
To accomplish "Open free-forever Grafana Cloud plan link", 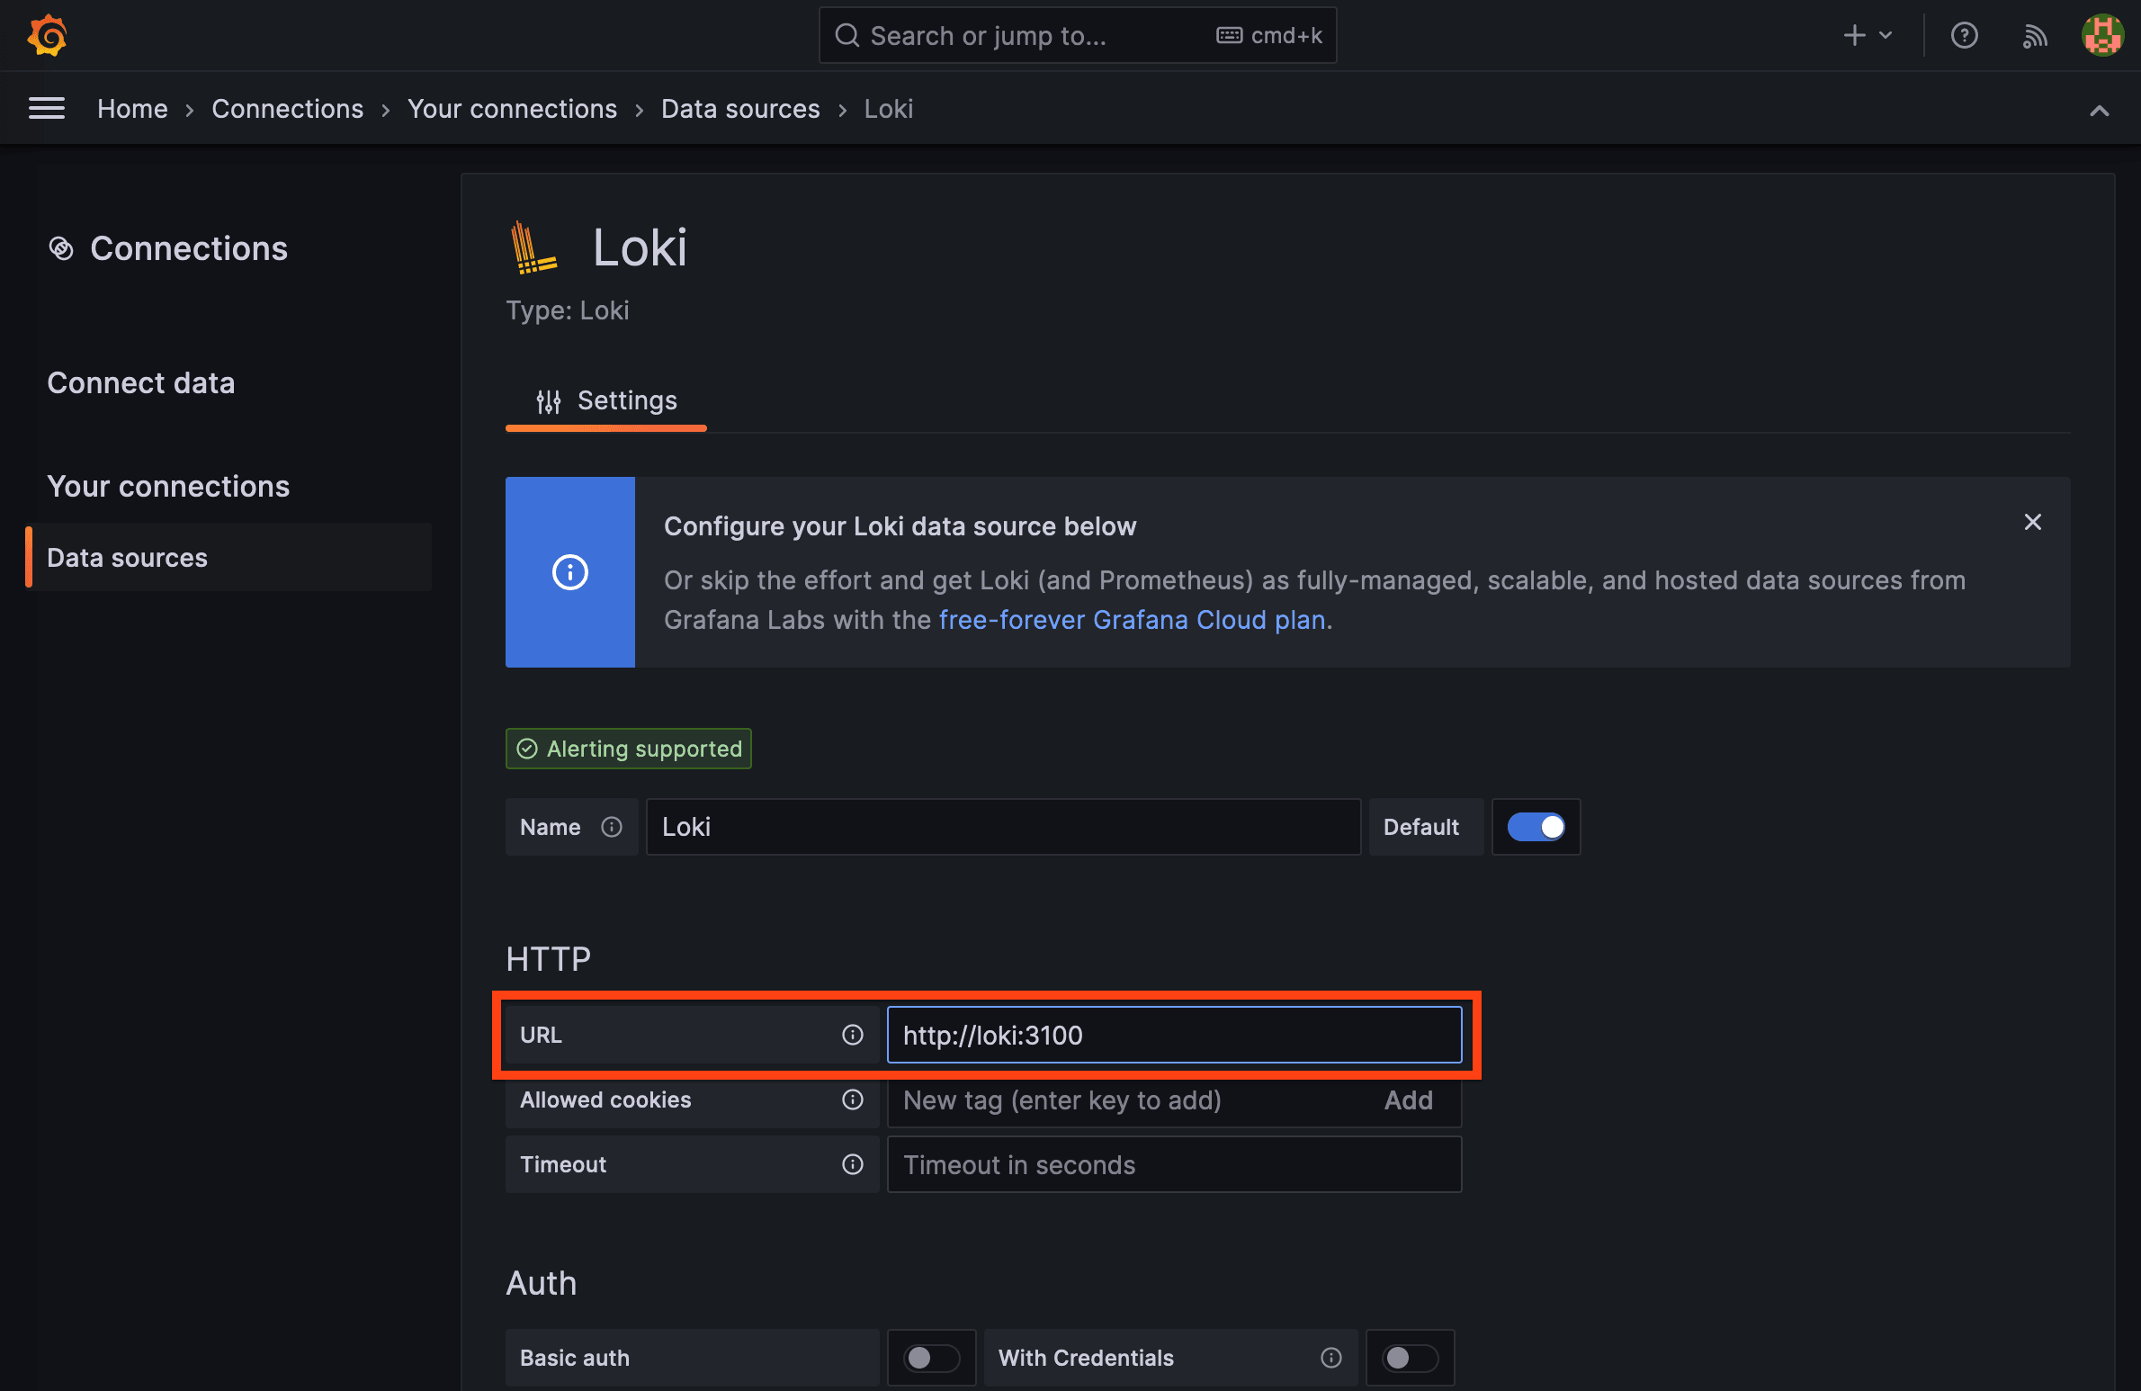I will [1132, 620].
